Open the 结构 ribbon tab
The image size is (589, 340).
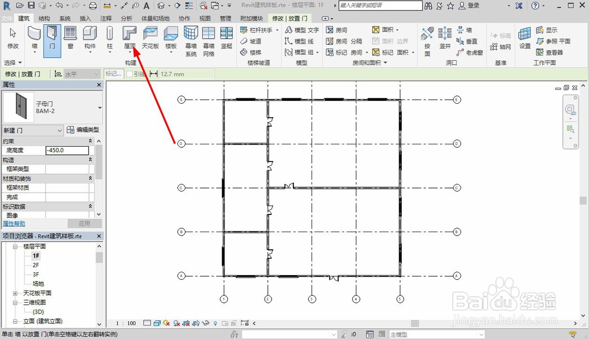pos(44,18)
